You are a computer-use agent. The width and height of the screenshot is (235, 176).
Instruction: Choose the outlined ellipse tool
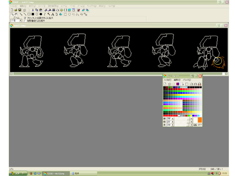pyautogui.click(x=37, y=14)
